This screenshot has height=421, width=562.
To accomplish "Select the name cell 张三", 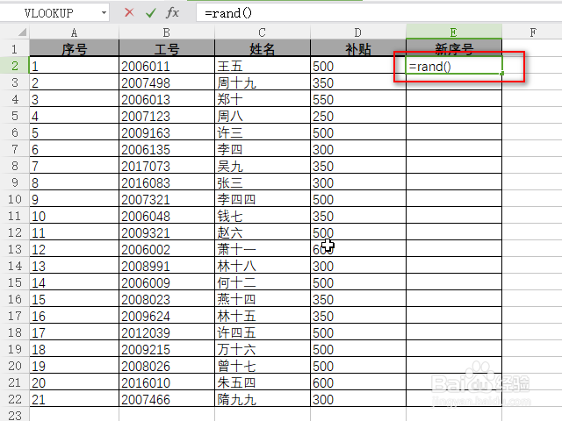I will click(263, 182).
